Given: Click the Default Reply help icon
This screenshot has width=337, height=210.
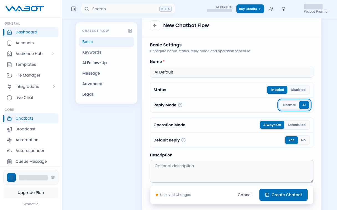Looking at the screenshot, I should tap(183, 140).
